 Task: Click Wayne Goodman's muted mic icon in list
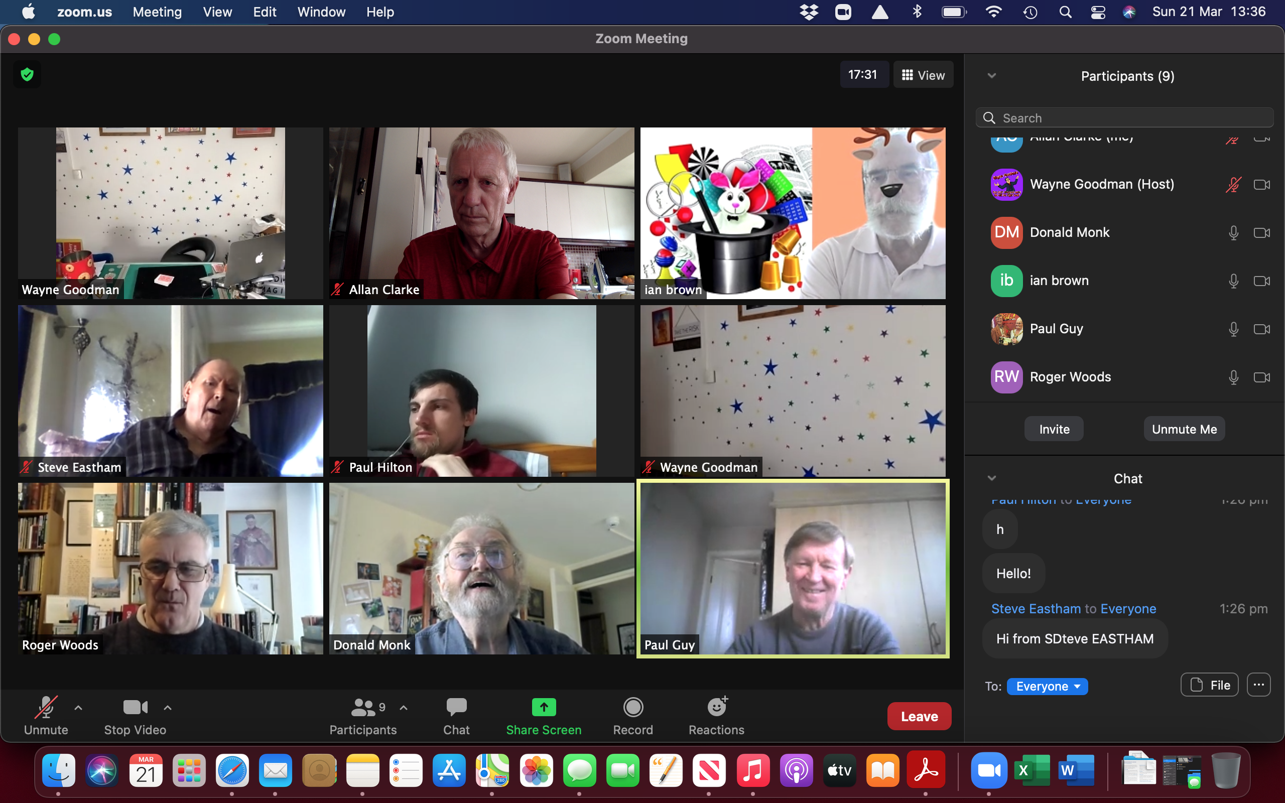1233,184
